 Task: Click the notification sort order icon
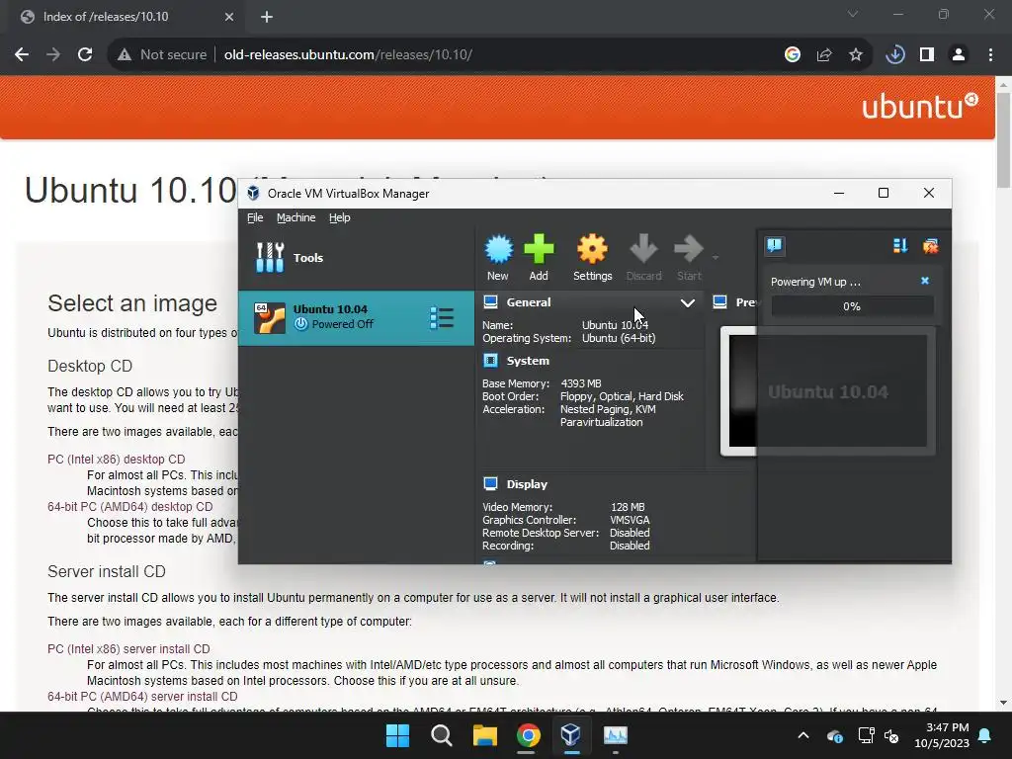tap(899, 245)
